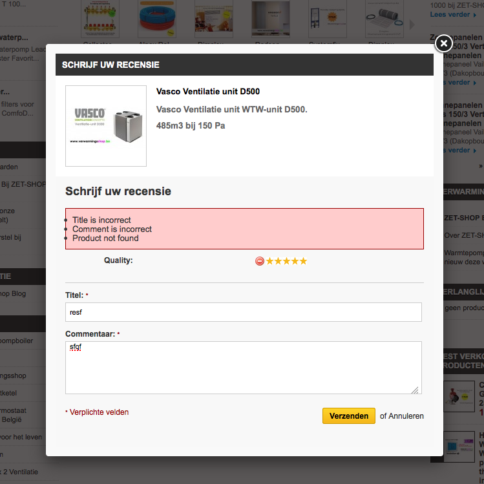The image size is (484, 484).
Task: Set quality rating to three stars
Action: [x=286, y=261]
